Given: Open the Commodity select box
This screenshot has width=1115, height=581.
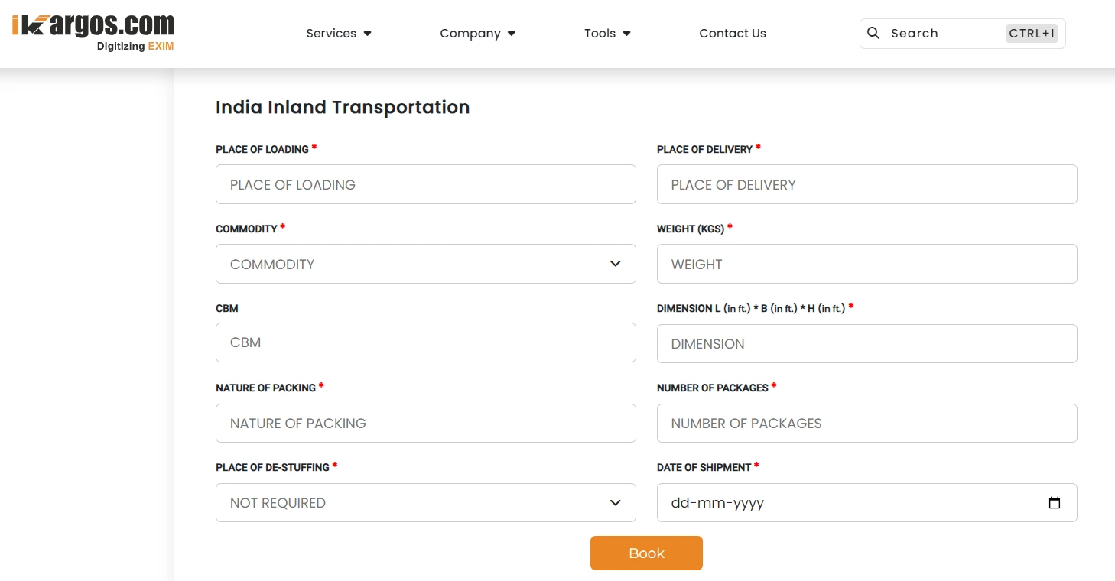Looking at the screenshot, I should (413, 264).
